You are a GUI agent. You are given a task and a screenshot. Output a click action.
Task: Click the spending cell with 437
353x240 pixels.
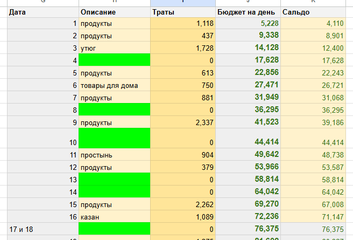[183, 36]
